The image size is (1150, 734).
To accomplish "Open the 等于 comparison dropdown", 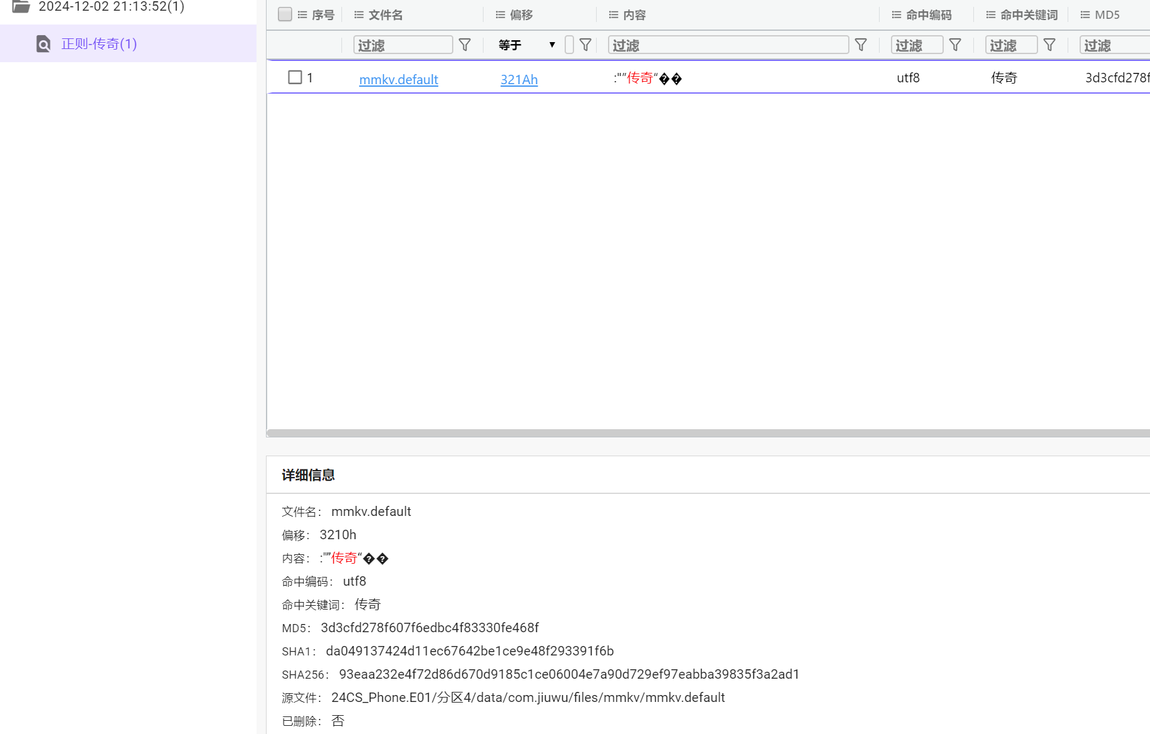I will click(x=527, y=45).
